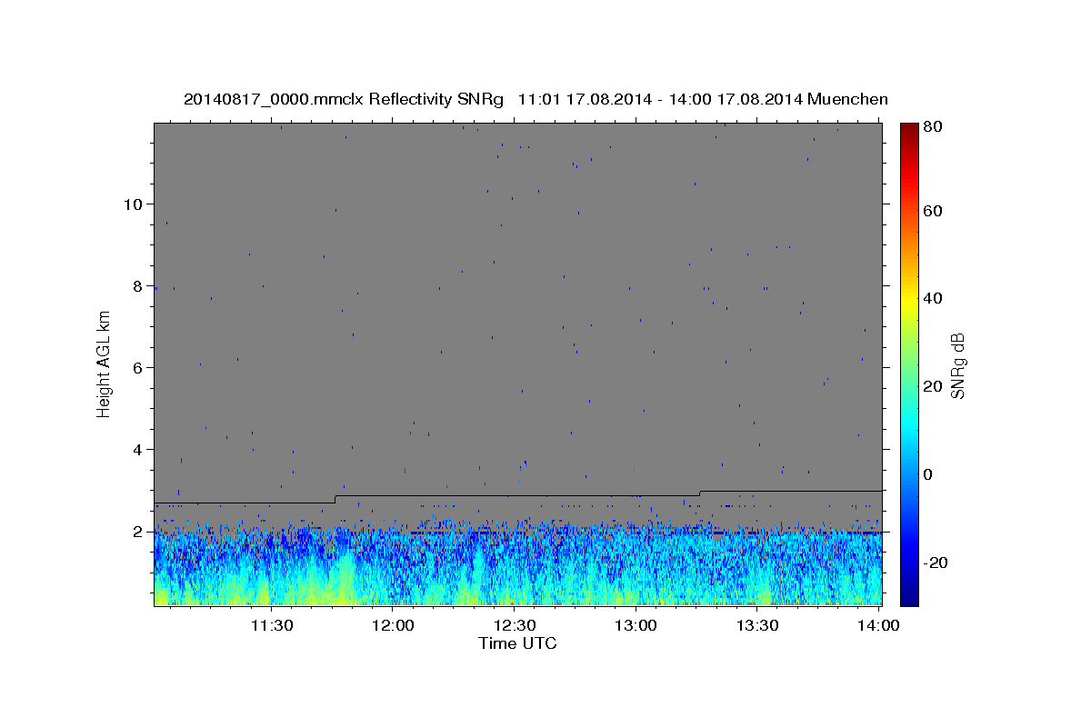This screenshot has width=1091, height=727.
Task: Click the height tick label 2
Action: [x=138, y=531]
